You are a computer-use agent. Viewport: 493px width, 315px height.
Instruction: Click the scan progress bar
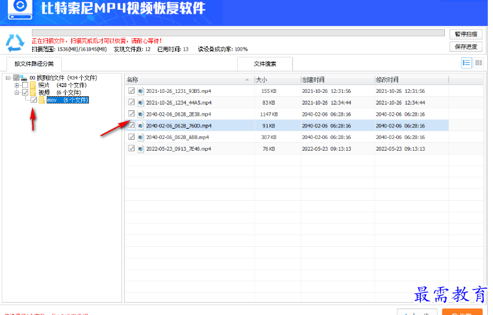point(237,32)
